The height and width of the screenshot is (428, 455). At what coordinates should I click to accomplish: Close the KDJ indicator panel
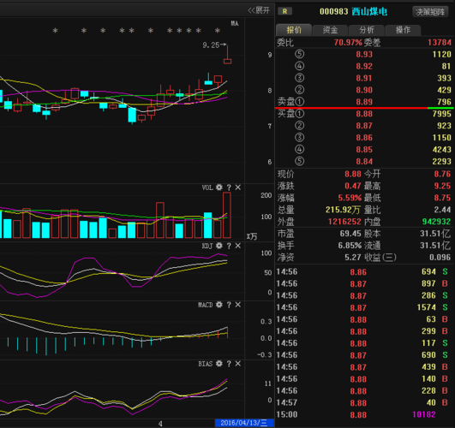click(x=238, y=246)
